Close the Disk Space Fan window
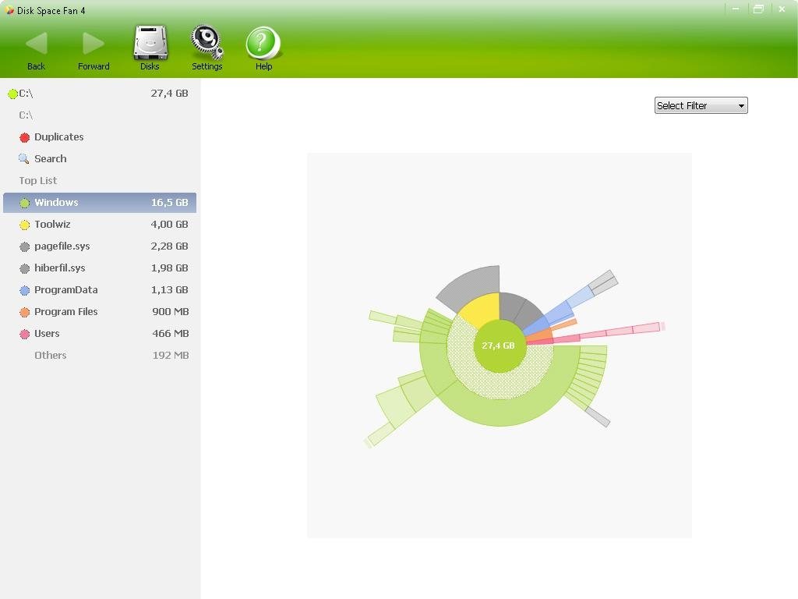The width and height of the screenshot is (798, 599). point(782,9)
